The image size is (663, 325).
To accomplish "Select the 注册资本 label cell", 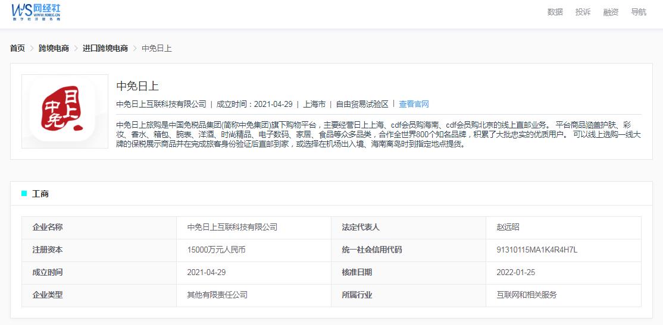I will click(99, 250).
